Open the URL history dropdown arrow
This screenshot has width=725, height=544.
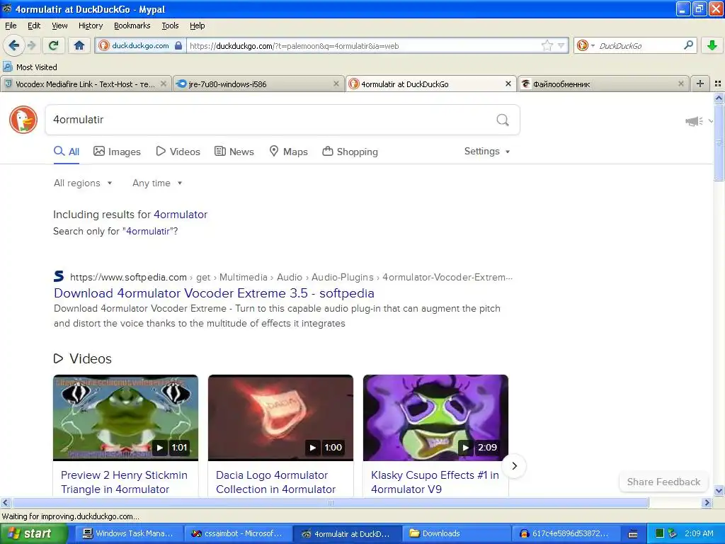pyautogui.click(x=561, y=45)
